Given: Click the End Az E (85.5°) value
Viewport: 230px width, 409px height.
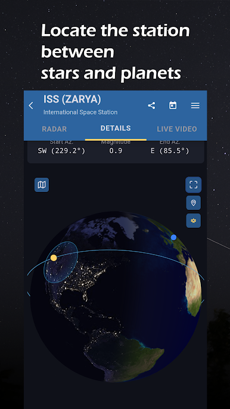Looking at the screenshot, I should [x=170, y=151].
